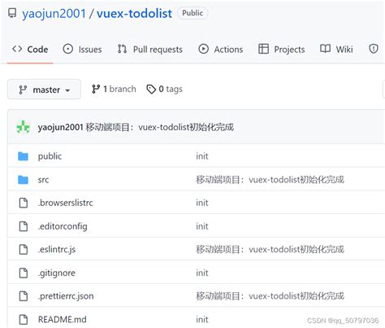Open init commit message for README.md
The image size is (385, 328).
[202, 319]
